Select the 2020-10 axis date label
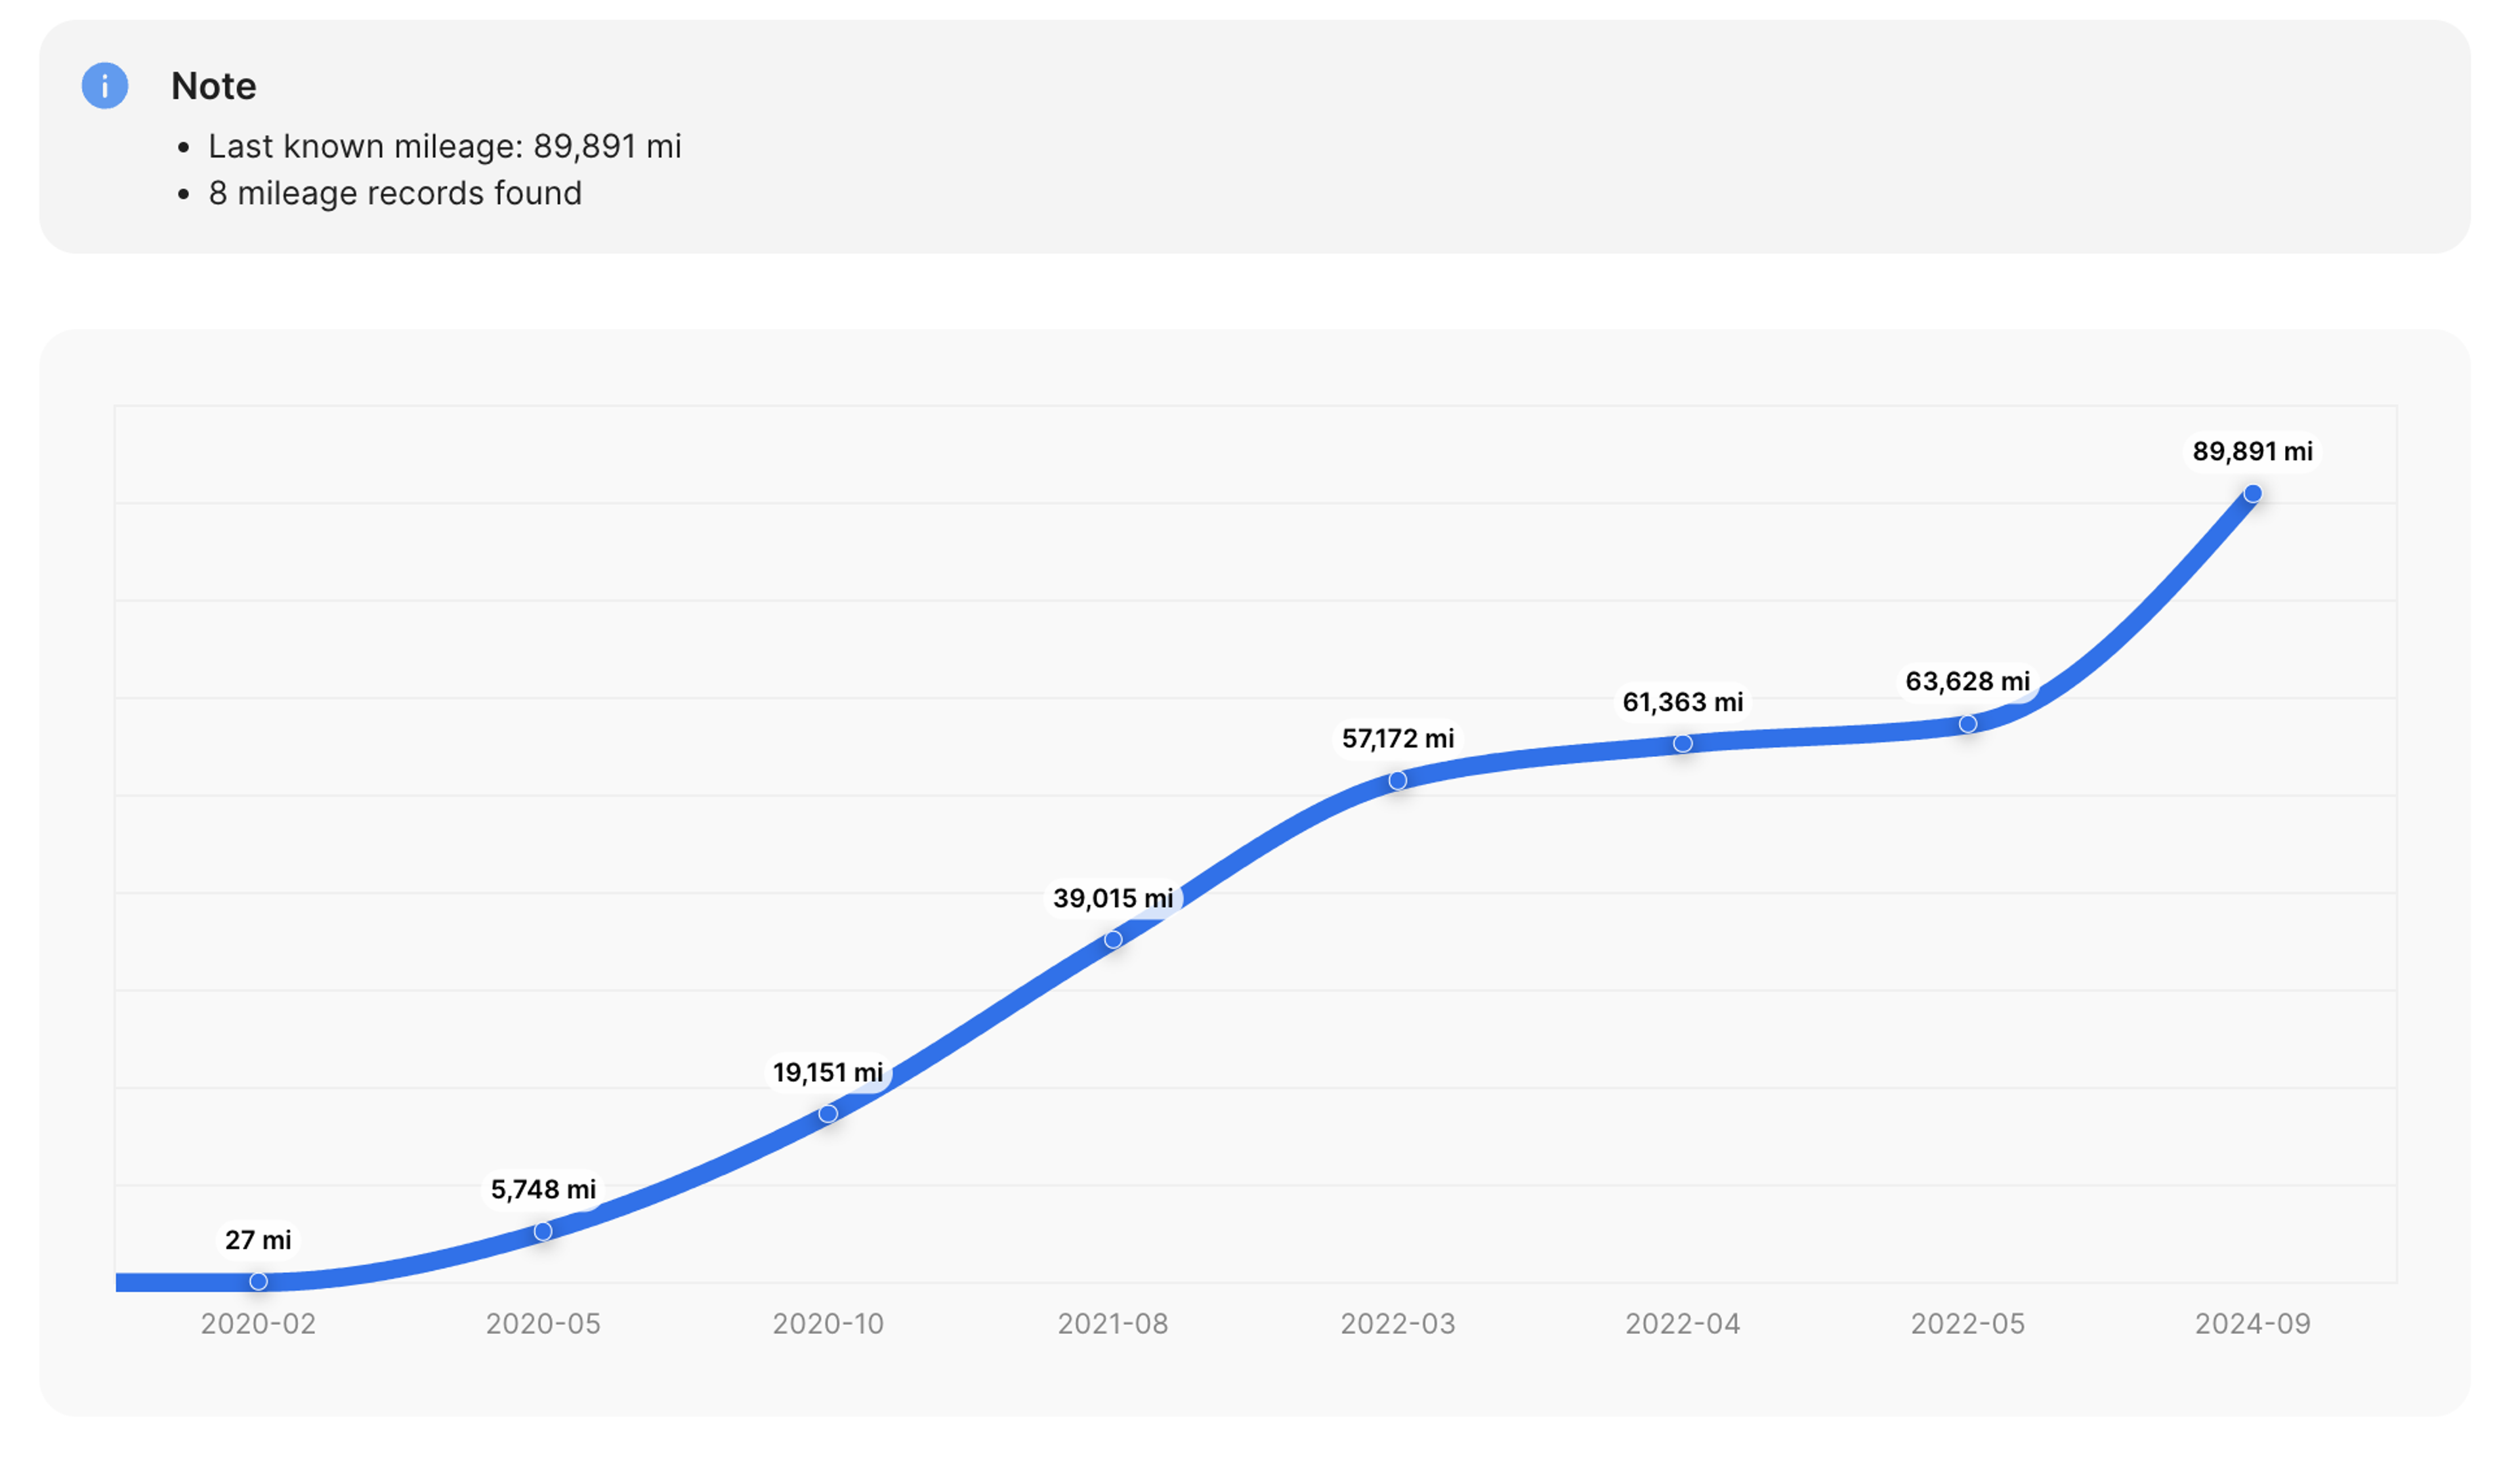Screen dimensions: 2520x1458 click(x=828, y=1323)
